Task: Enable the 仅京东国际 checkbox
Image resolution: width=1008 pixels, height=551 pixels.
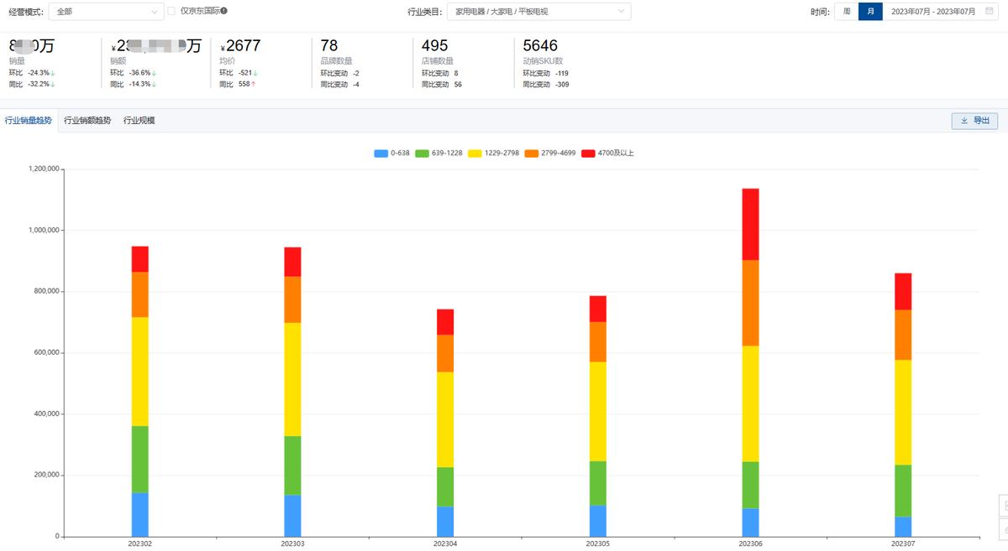Action: click(x=172, y=11)
